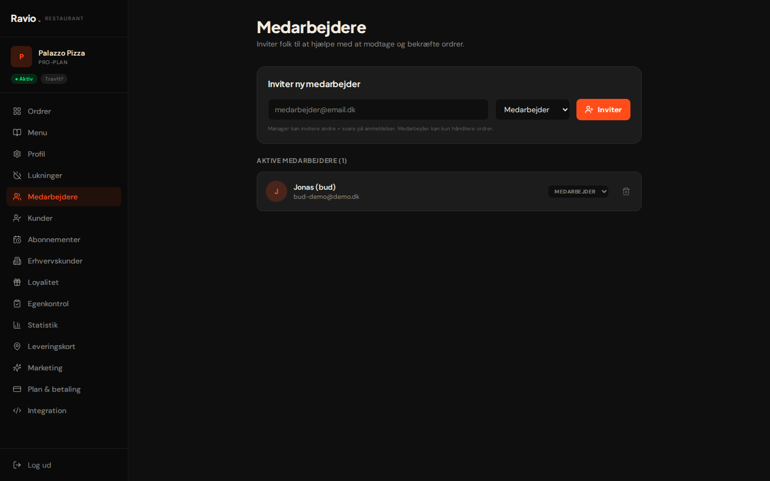The image size is (770, 481).
Task: Click the Ravio logo
Action: point(26,18)
